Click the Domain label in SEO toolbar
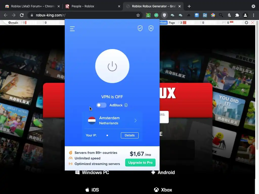Viewport: 259px width, 194px height. pos(13,22)
